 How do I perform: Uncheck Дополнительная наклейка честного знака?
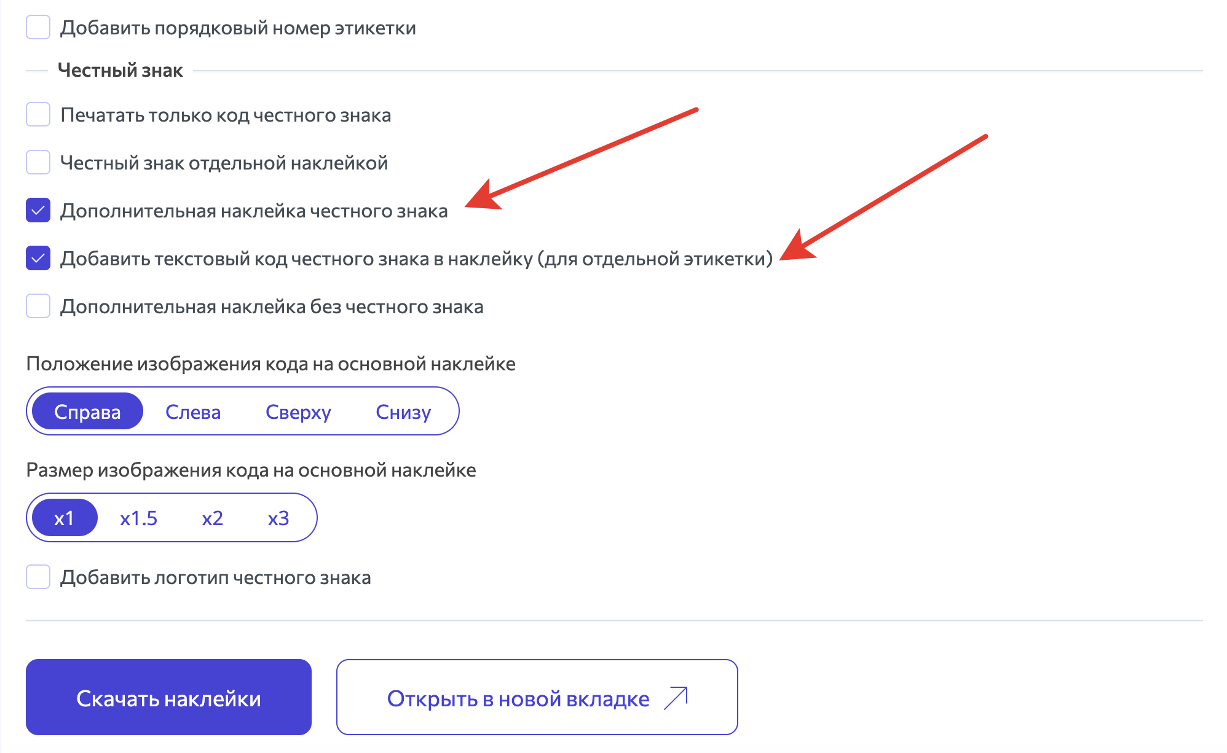[38, 210]
